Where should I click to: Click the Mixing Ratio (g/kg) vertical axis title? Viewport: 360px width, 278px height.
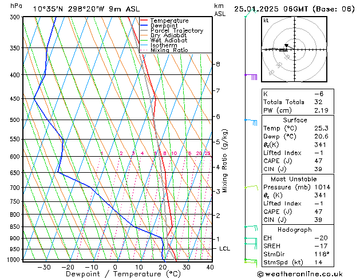pos(225,161)
